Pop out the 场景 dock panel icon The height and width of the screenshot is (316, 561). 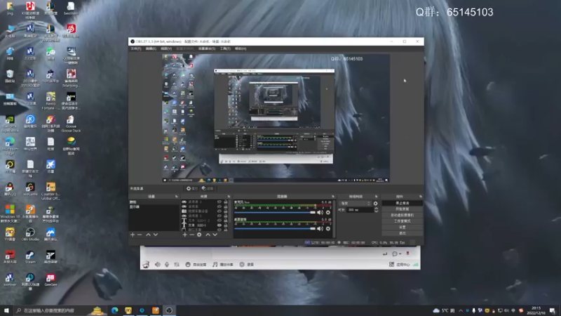177,197
